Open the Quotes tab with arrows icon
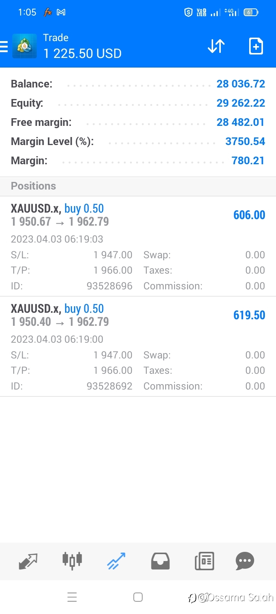 pyautogui.click(x=28, y=561)
